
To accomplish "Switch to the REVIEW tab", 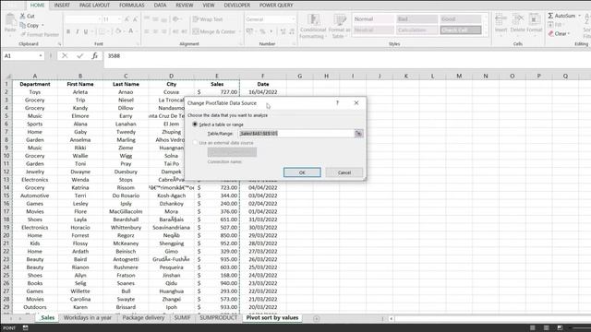I will click(185, 6).
